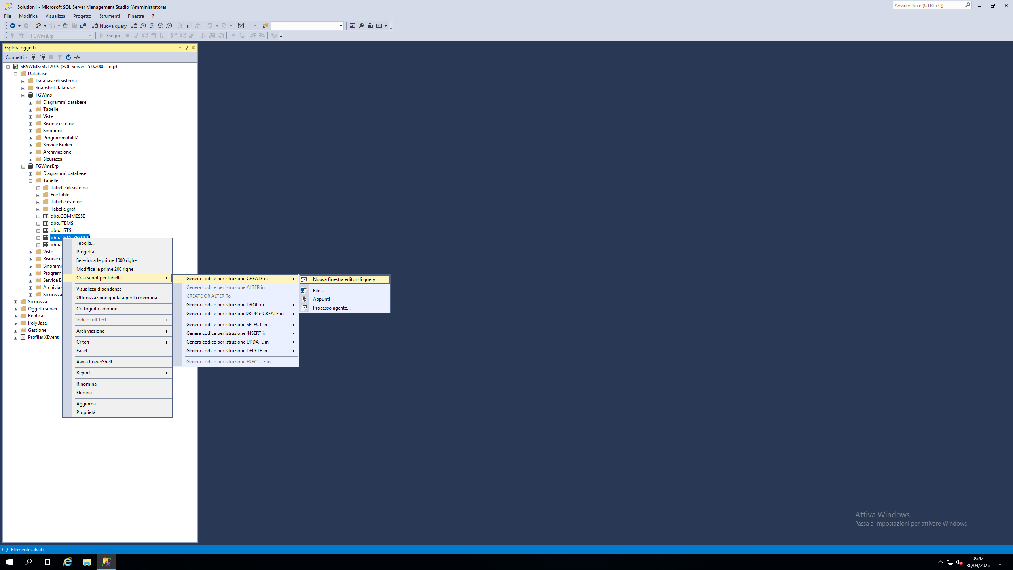
Task: Choose File... in the script submenu
Action: coord(345,291)
